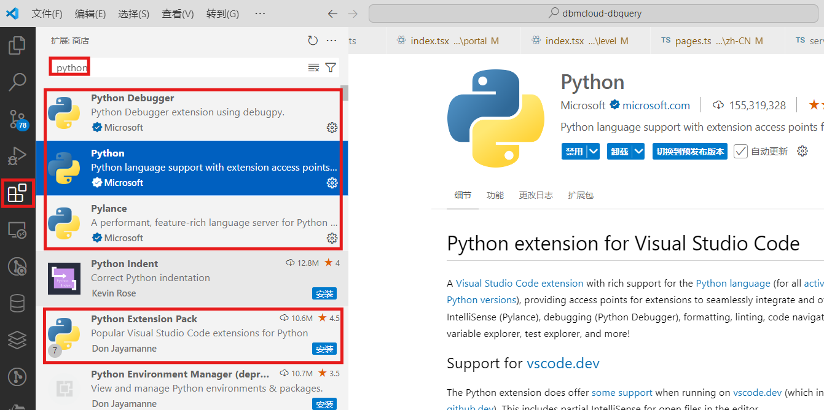Open the 查看(V) menu
Viewport: 824px width, 410px height.
[x=178, y=14]
